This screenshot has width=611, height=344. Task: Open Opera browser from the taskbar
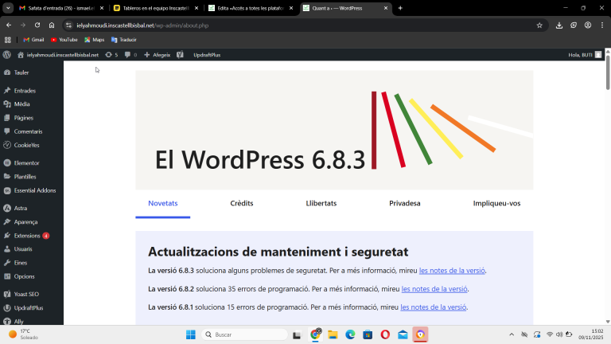tap(385, 334)
